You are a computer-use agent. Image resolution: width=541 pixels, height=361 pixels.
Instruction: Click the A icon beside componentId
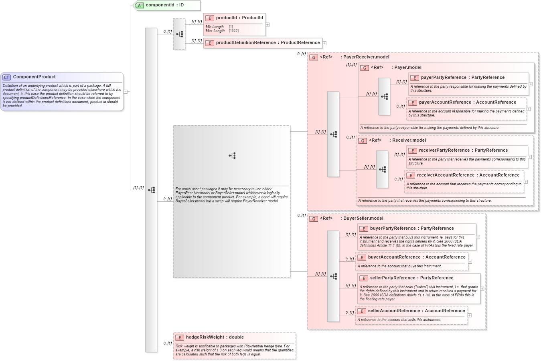(138, 5)
